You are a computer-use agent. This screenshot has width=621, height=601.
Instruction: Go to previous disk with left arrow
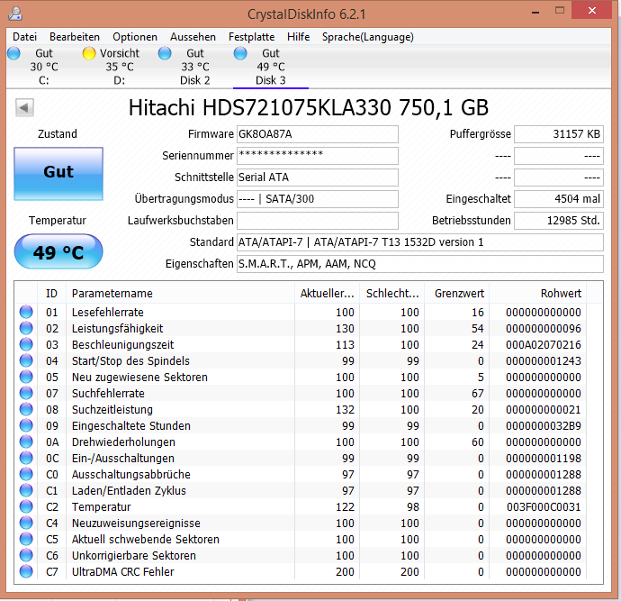(x=24, y=107)
